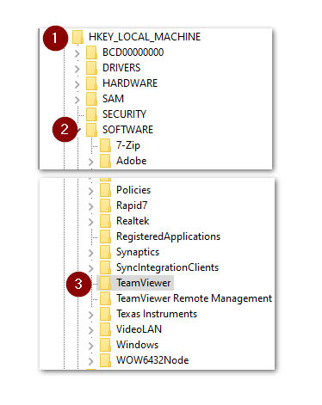Click the 7-Zip folder icon
322x405 pixels.
click(x=105, y=145)
